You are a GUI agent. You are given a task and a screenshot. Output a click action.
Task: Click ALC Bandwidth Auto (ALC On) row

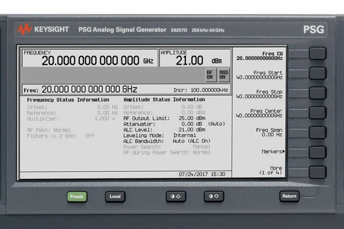tap(167, 141)
